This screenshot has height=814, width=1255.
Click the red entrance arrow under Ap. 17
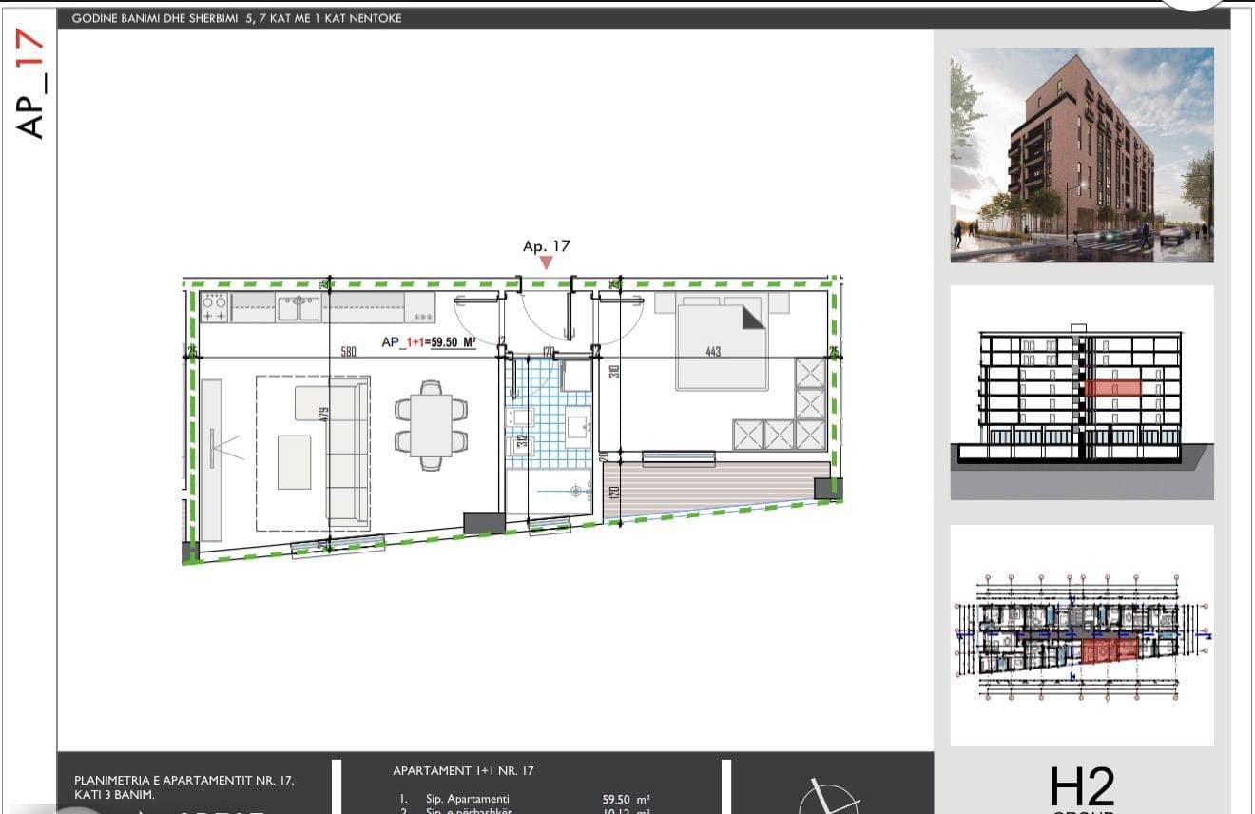pyautogui.click(x=546, y=262)
